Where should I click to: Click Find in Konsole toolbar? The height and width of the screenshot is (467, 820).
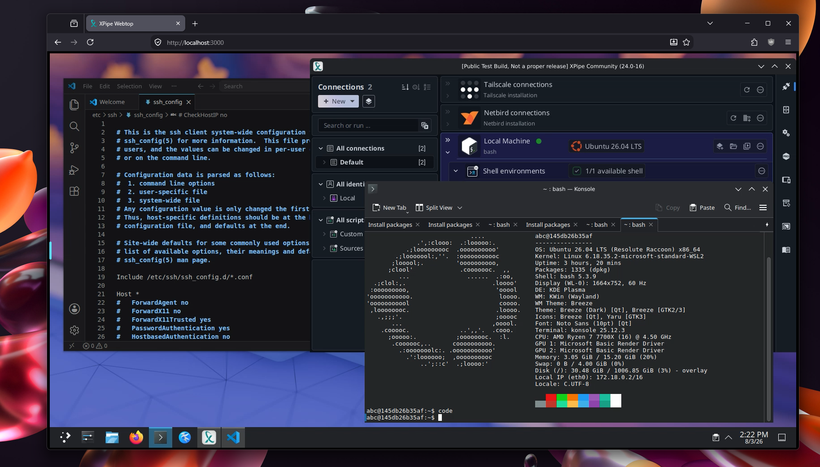[737, 208]
